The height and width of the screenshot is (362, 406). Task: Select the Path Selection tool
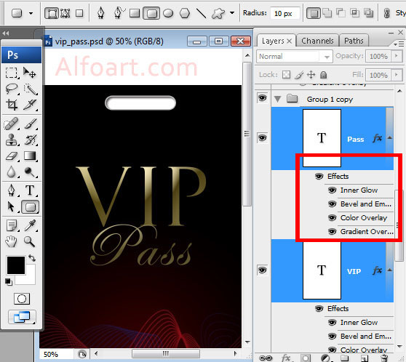12,207
